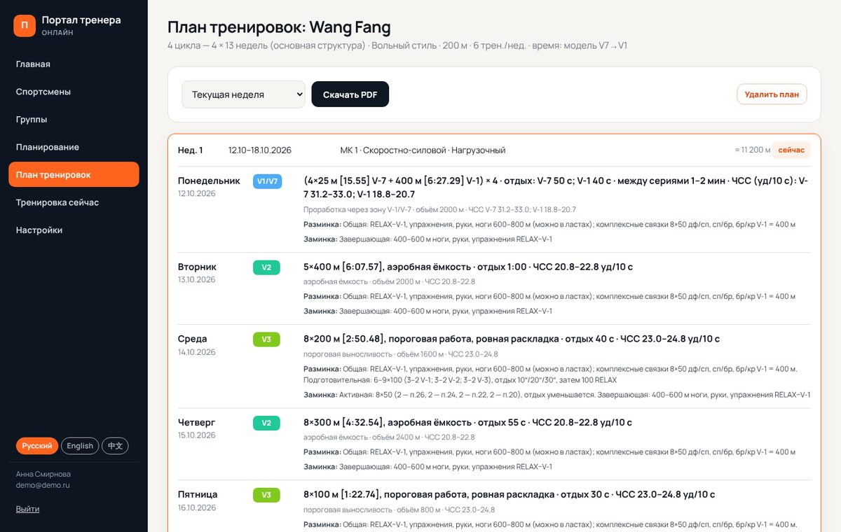Open Планирование in the sidebar

tap(74, 147)
